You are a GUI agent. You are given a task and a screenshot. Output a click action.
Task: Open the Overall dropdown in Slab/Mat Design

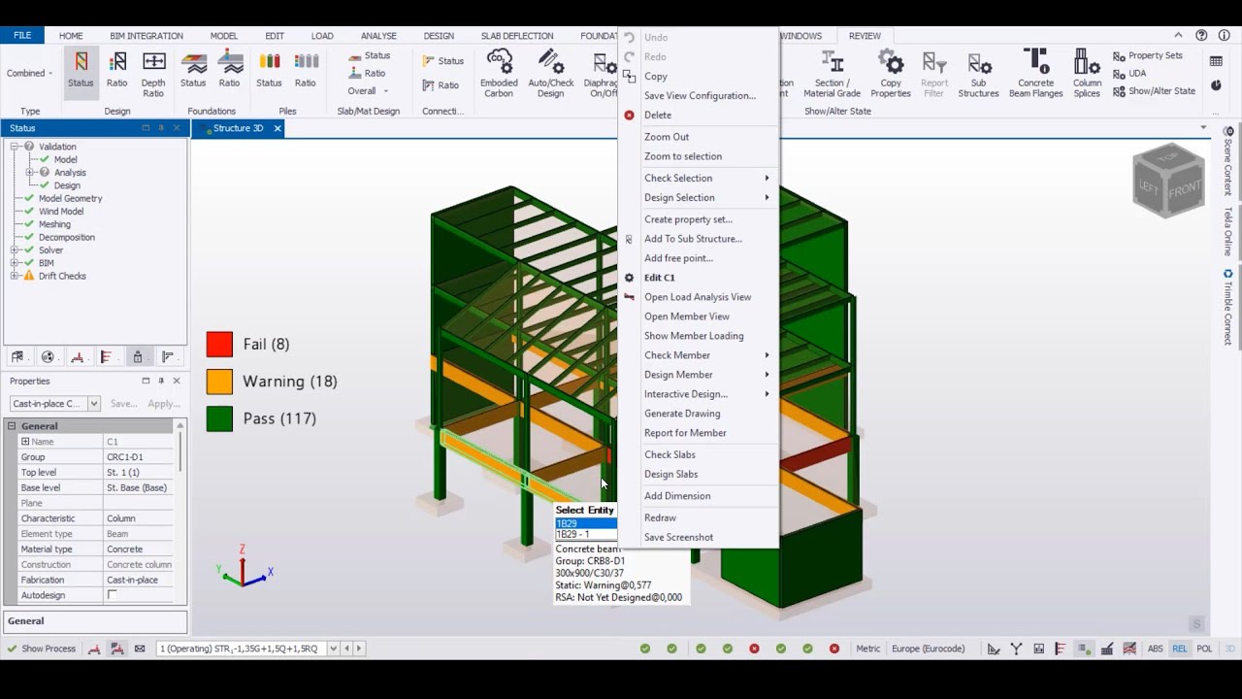click(368, 91)
